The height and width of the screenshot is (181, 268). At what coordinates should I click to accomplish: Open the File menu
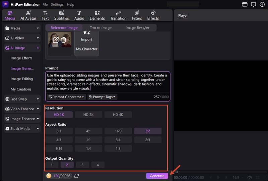[45, 4]
